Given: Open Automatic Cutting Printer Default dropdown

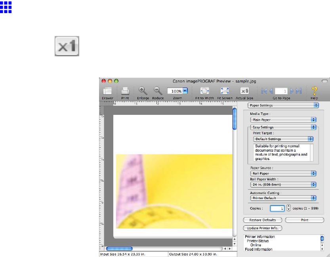Looking at the screenshot, I should [x=283, y=198].
